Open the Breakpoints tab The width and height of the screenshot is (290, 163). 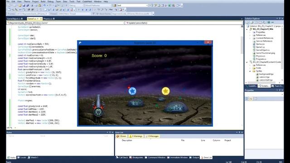(136, 158)
